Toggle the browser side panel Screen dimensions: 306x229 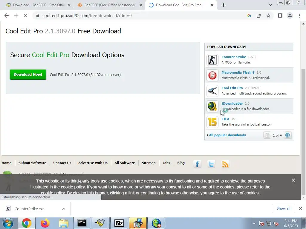280,16
